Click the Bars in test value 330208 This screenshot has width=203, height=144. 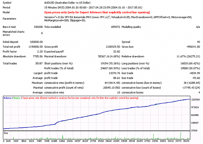pos(38,27)
